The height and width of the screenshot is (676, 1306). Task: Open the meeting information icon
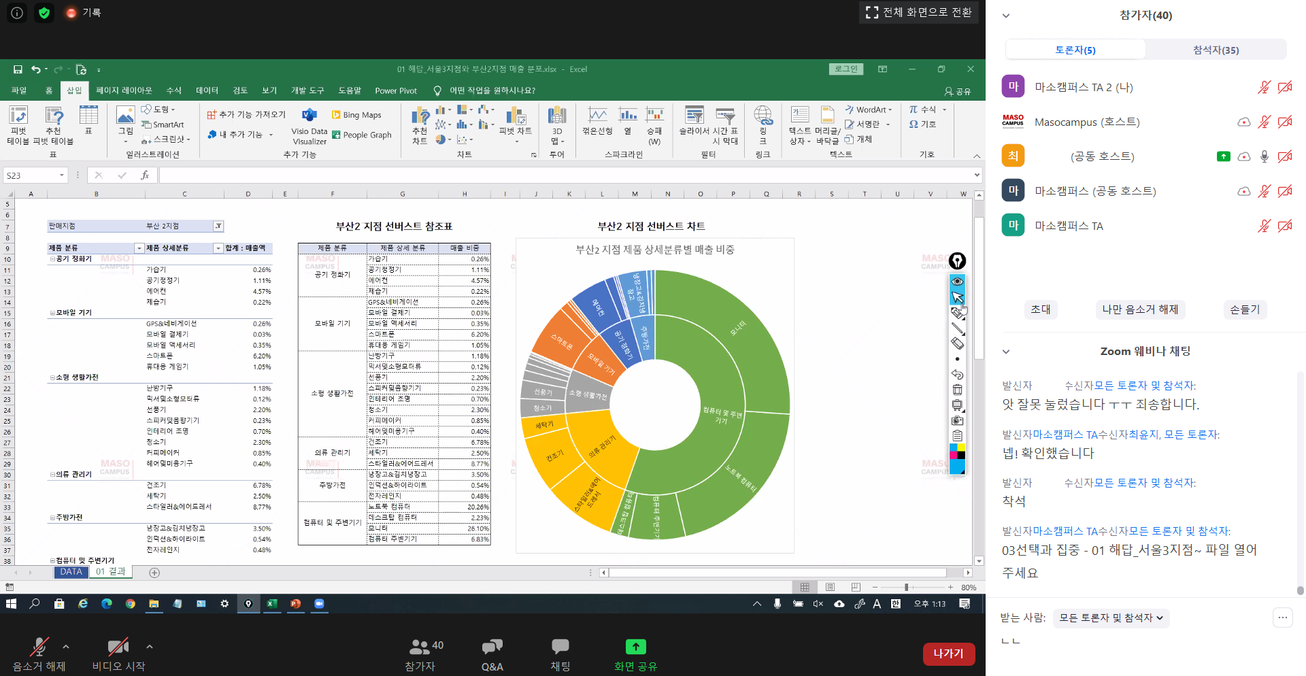17,13
